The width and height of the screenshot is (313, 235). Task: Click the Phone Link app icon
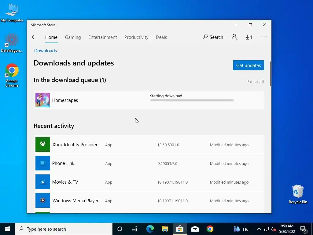tap(43, 163)
